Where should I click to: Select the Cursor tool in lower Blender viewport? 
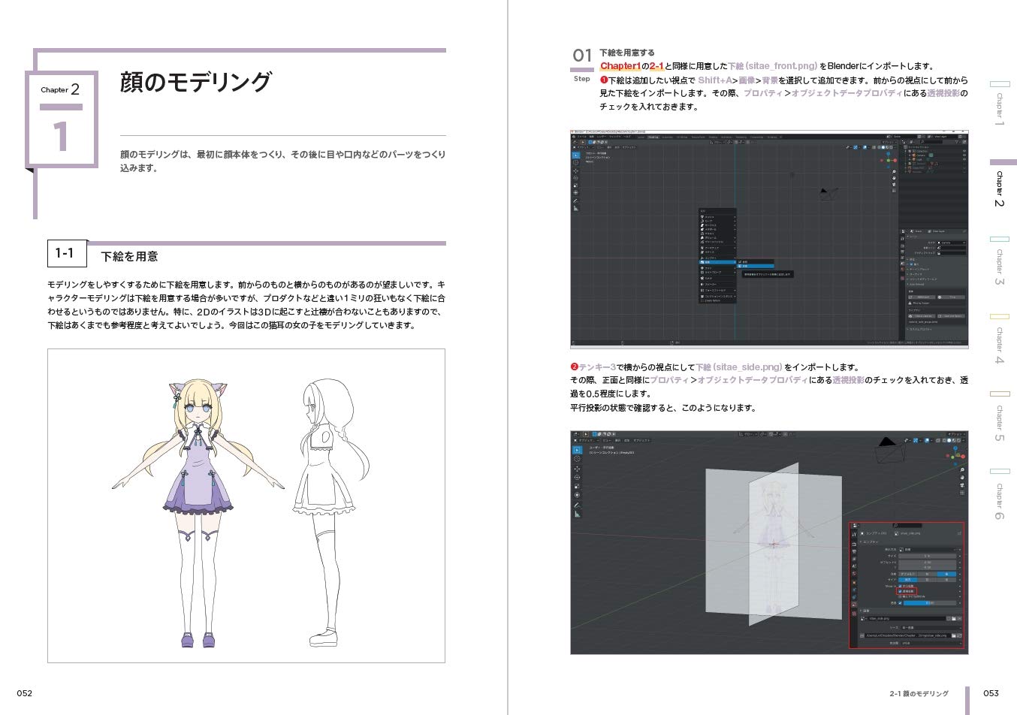coord(577,459)
